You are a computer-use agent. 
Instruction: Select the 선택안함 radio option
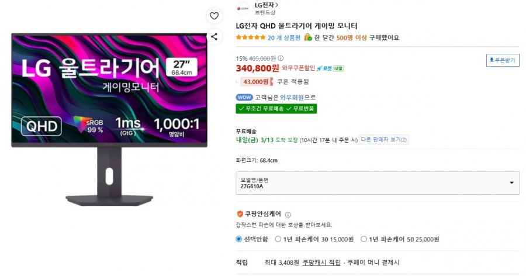coord(239,239)
